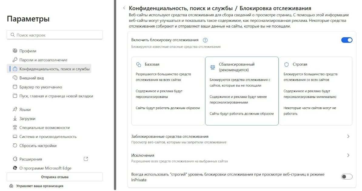Click the Поиск настроек search field
Screen dimensions: 362x191
click(x=55, y=35)
